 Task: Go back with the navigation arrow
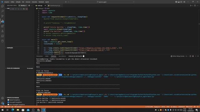[66, 2]
